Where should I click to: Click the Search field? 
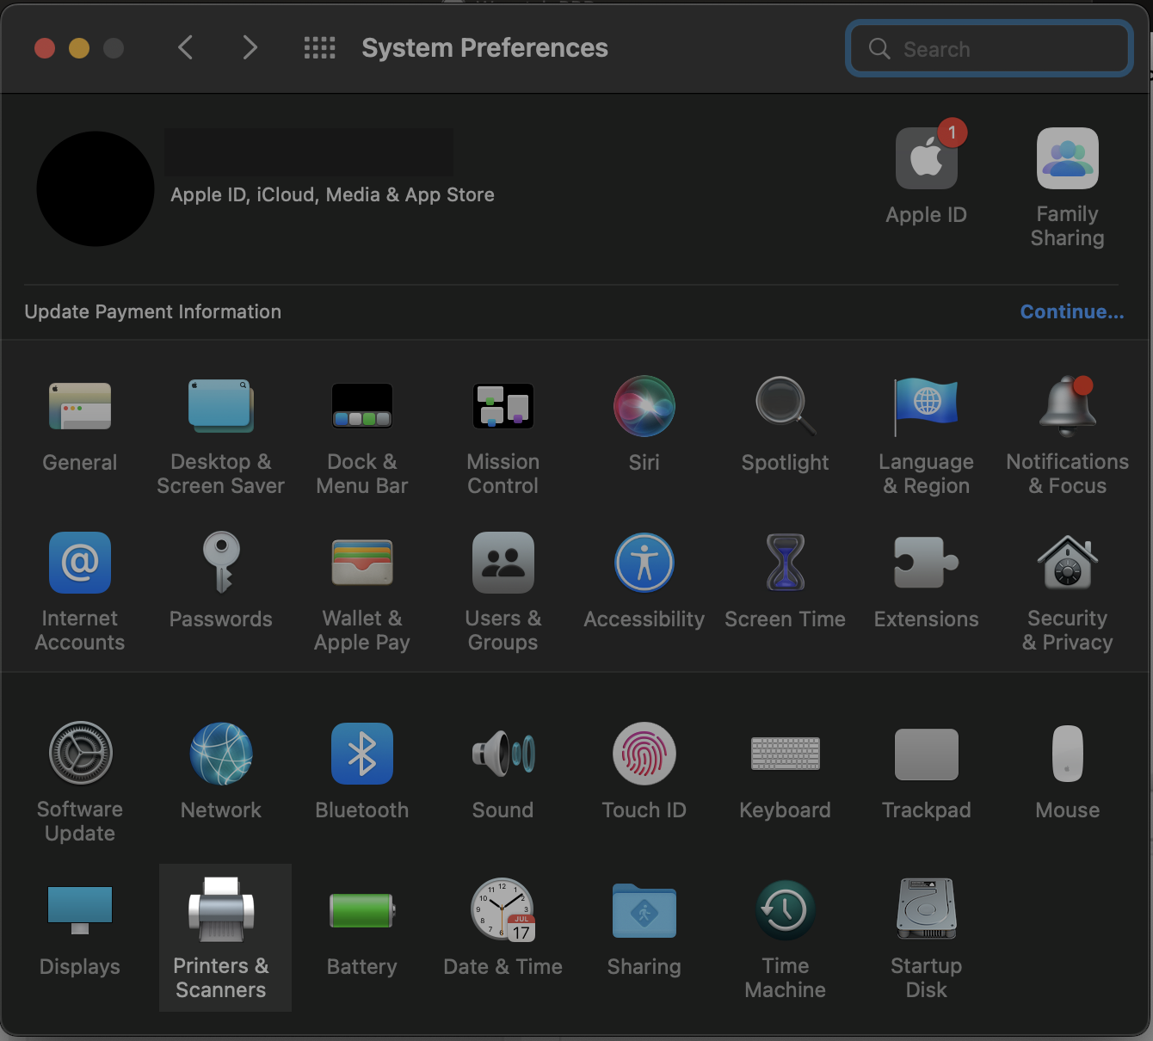990,49
